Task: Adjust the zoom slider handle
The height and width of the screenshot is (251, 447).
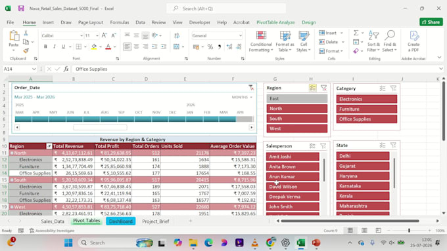Action: click(x=409, y=231)
